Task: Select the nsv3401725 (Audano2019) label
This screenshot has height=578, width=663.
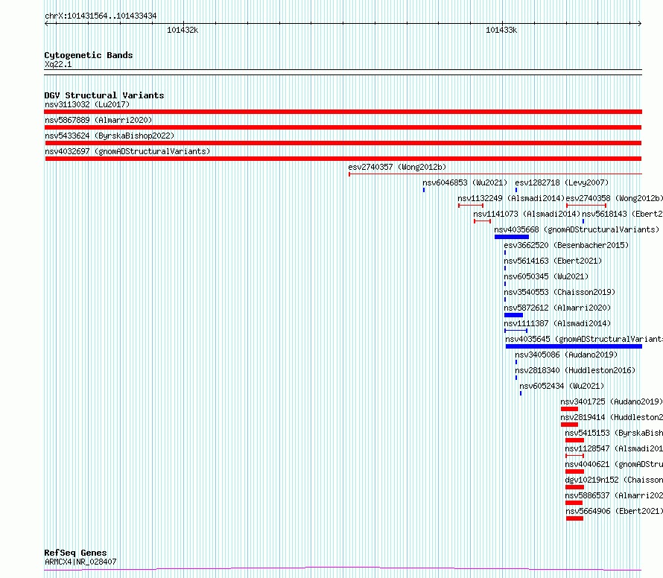Action: coord(612,401)
